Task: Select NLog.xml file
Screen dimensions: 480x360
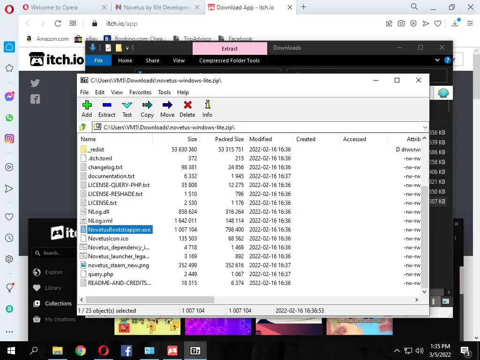Action: (100, 220)
